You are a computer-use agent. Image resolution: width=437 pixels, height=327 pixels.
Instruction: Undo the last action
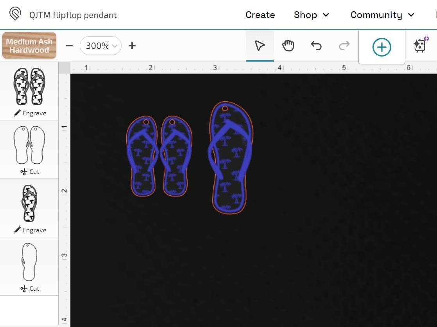(x=316, y=46)
